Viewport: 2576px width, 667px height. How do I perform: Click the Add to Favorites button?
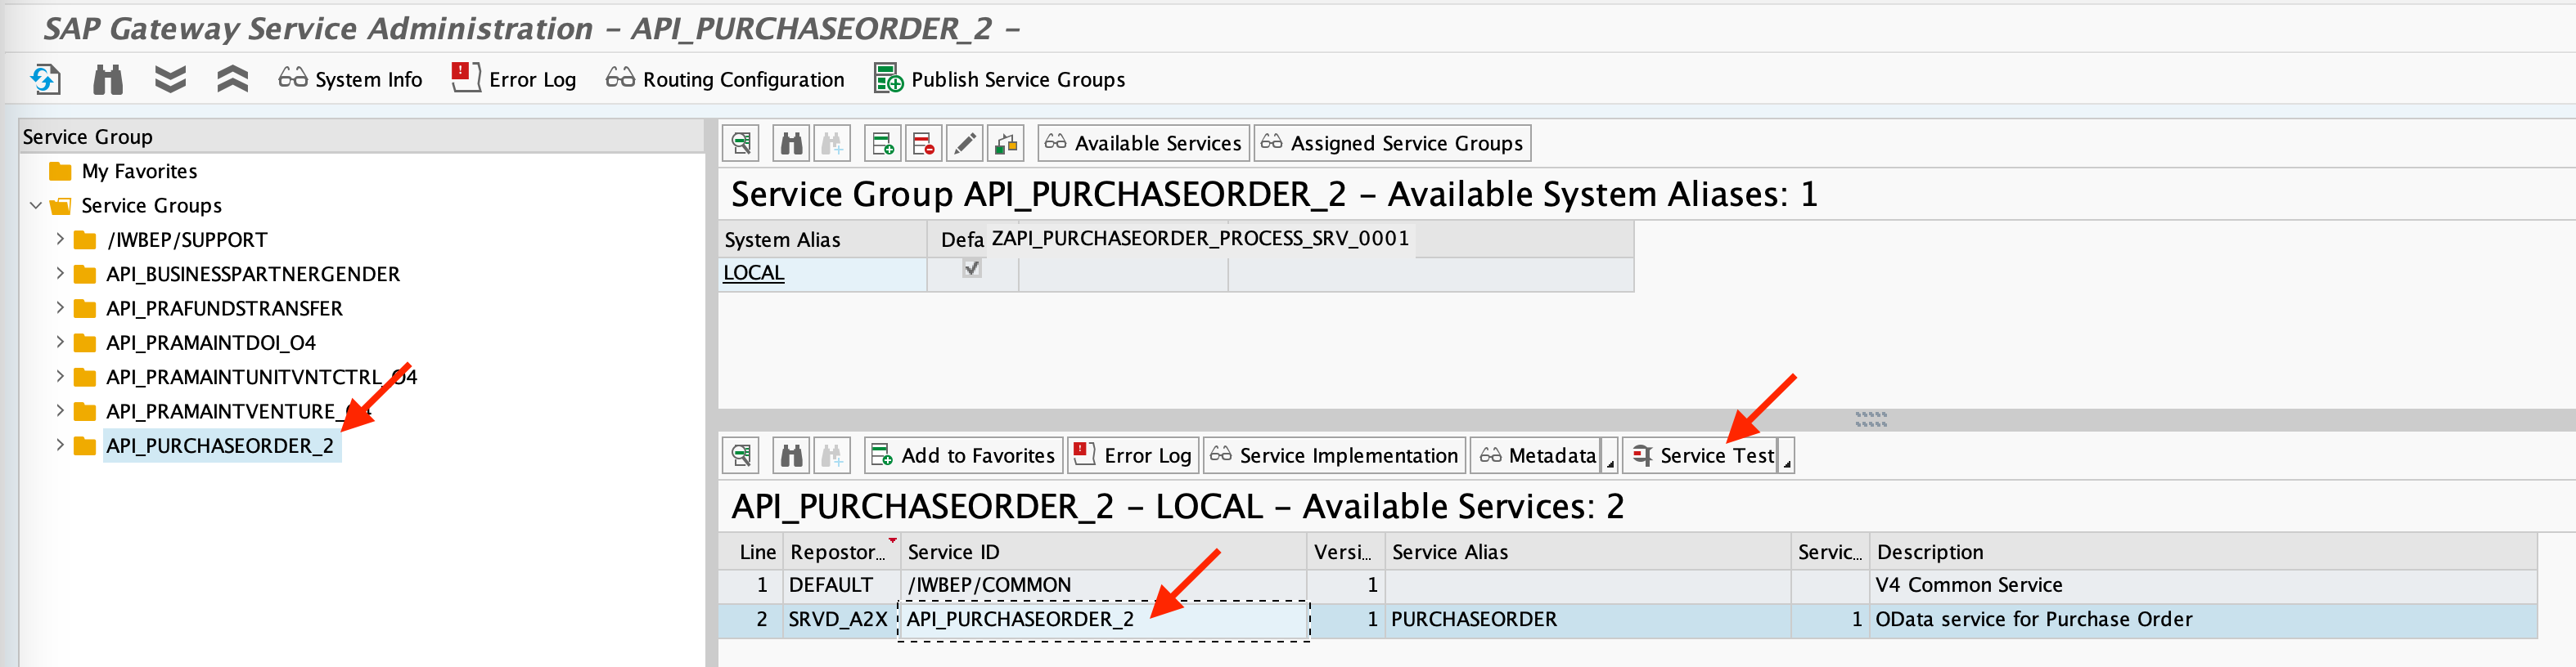coord(963,456)
